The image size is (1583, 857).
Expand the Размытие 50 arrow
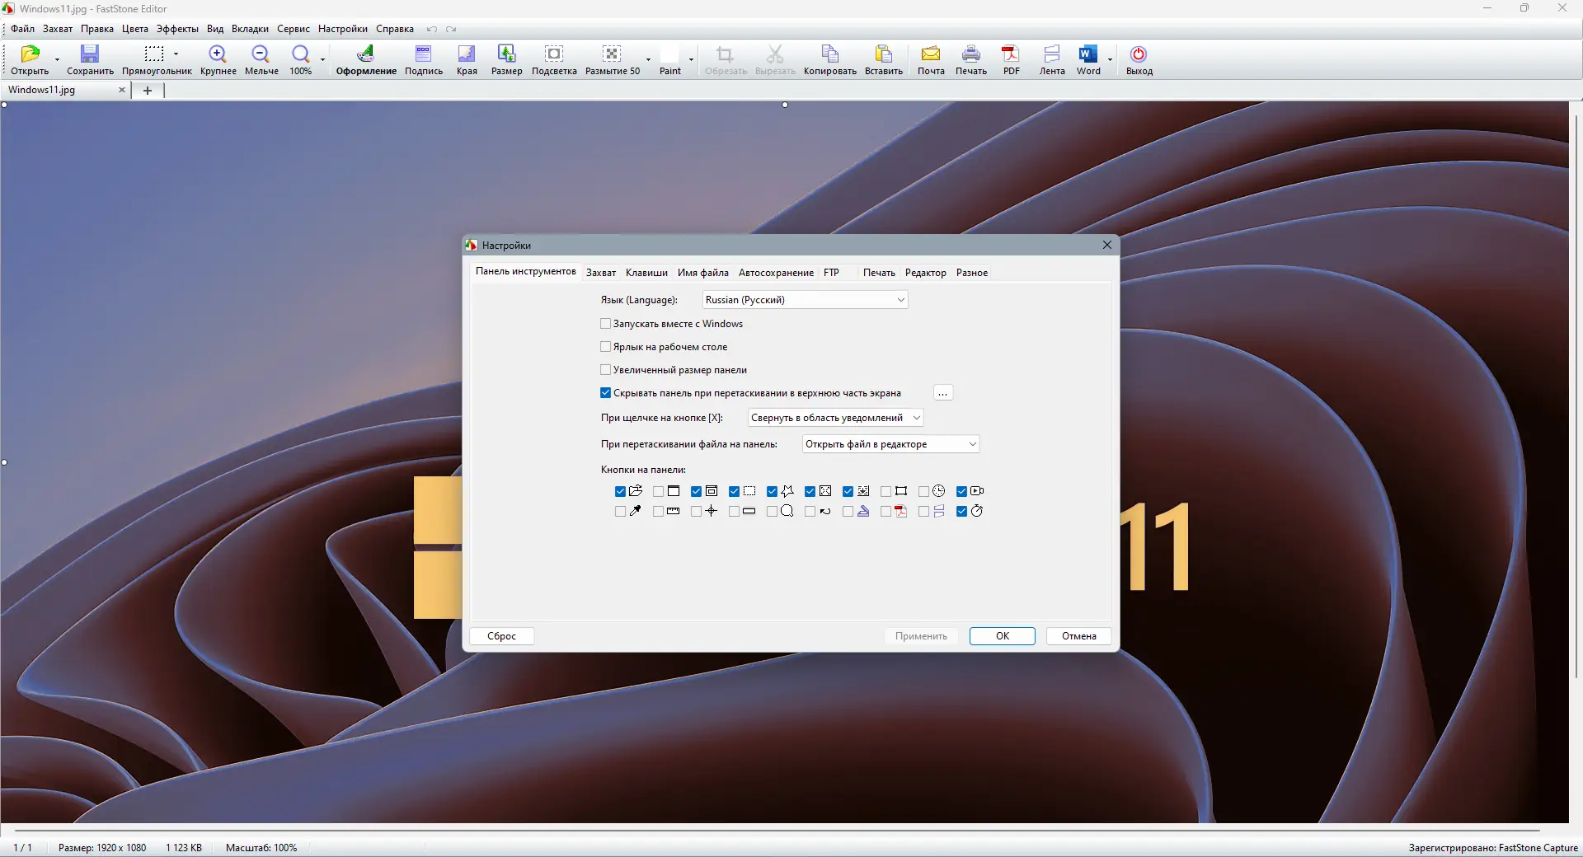(648, 59)
